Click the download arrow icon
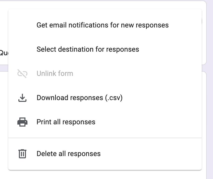 (22, 98)
